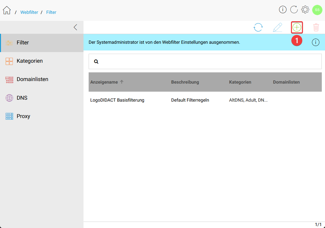Sort by Kategorien column header

[240, 82]
